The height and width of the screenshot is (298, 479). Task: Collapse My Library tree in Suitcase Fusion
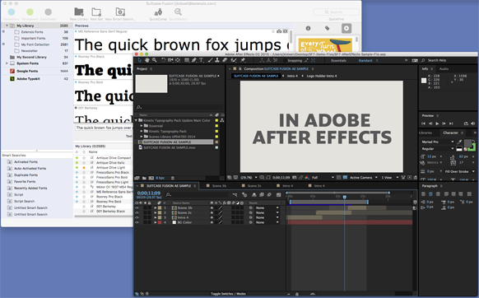tap(7, 26)
